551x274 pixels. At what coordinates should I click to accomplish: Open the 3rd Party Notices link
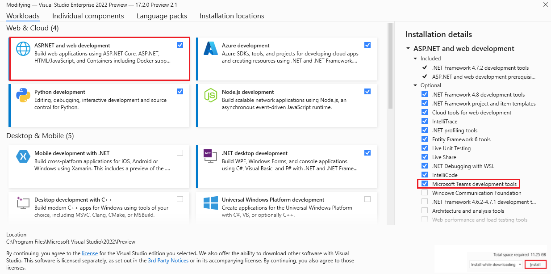(168, 261)
